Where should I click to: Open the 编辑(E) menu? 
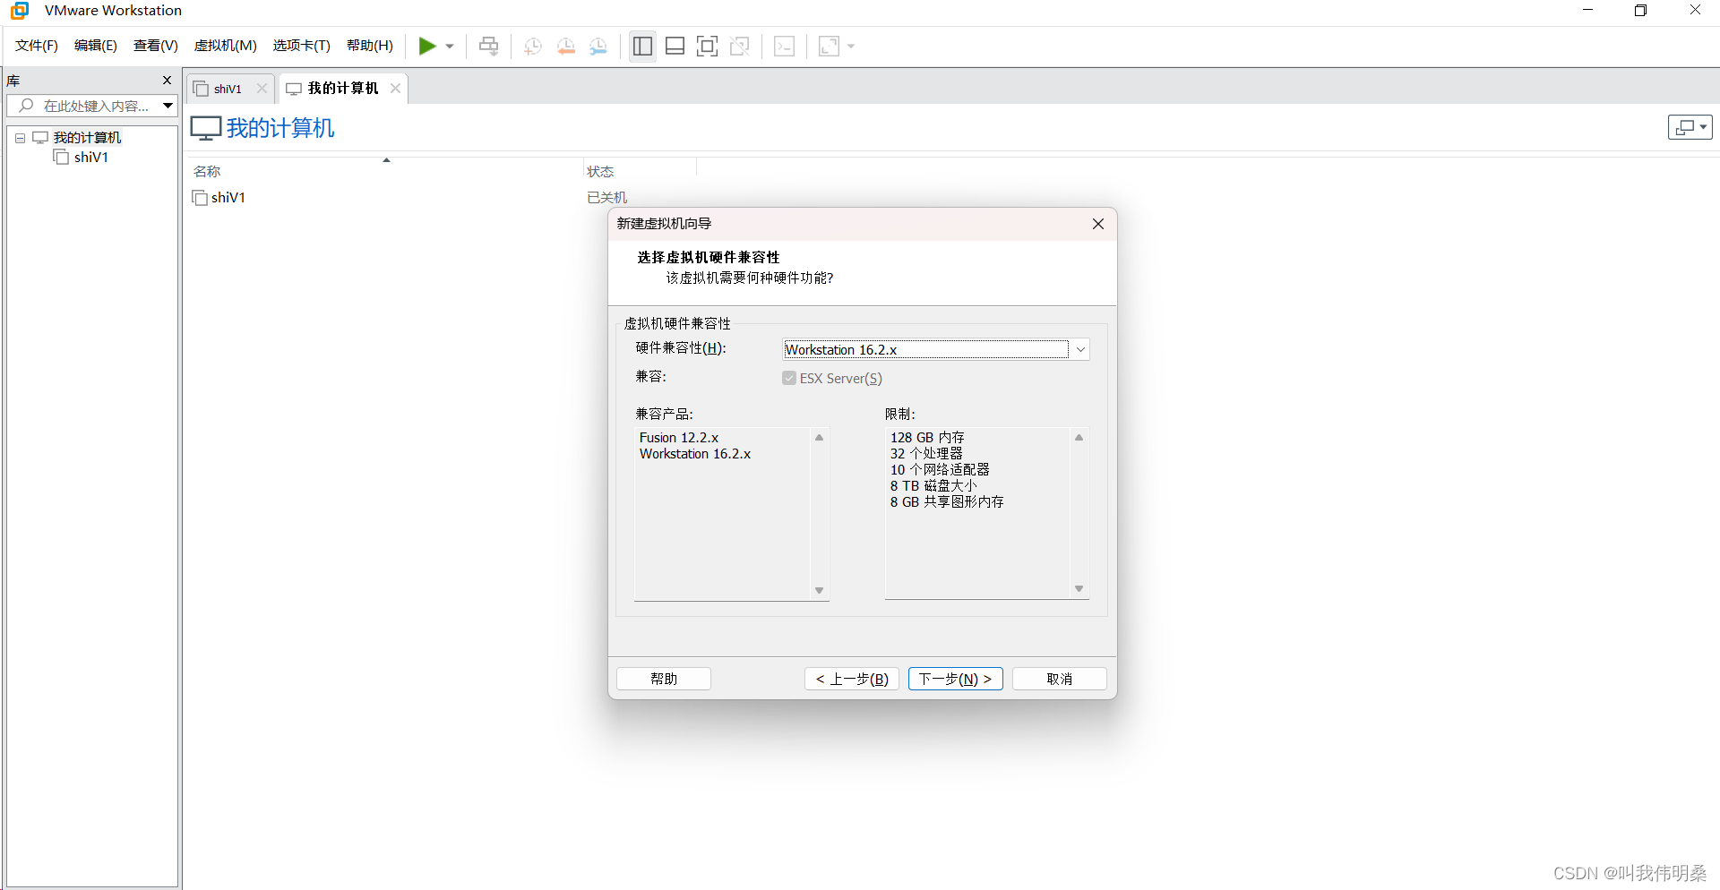pyautogui.click(x=95, y=46)
